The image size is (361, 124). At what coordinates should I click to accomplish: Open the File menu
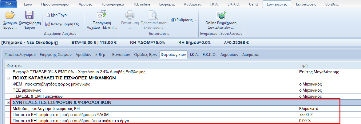9,5
